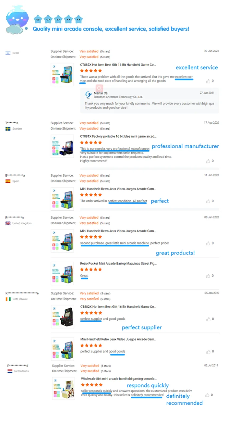Like the 'second purchase' United Kingdom review
227x421 pixels.
208,243
